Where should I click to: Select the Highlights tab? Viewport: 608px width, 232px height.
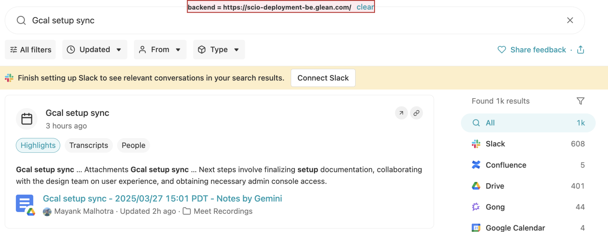[x=38, y=145]
